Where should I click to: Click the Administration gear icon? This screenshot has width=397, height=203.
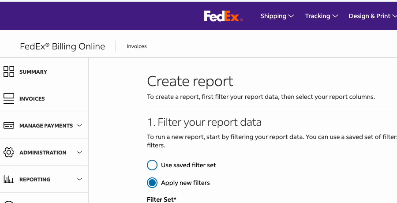click(x=9, y=152)
